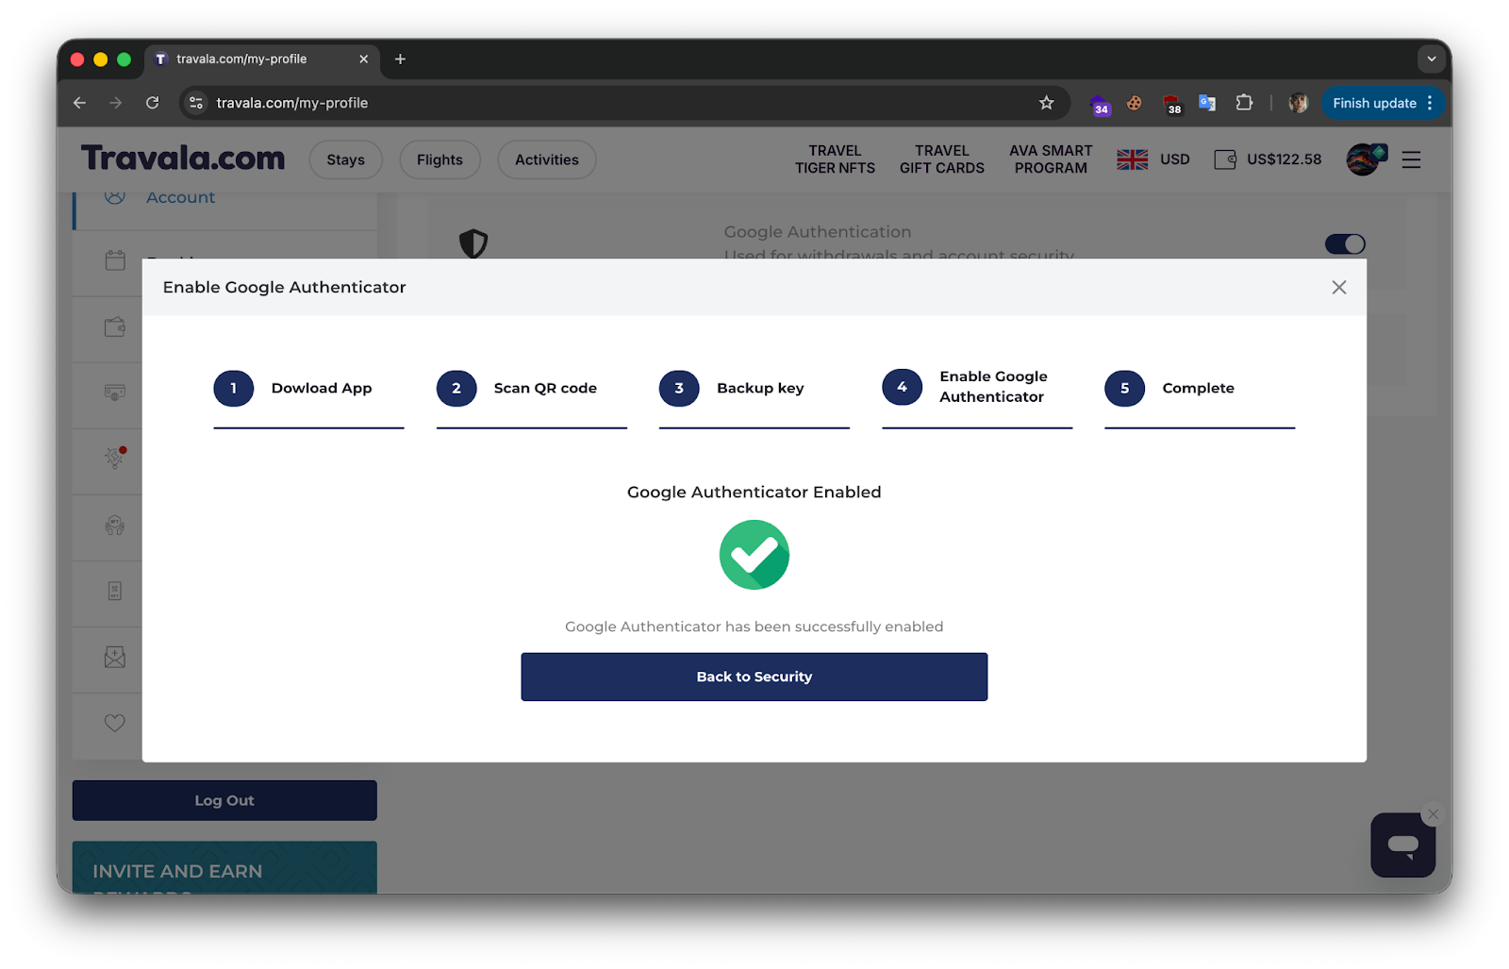Click the Google Translate extension icon
1509x969 pixels.
(1207, 103)
